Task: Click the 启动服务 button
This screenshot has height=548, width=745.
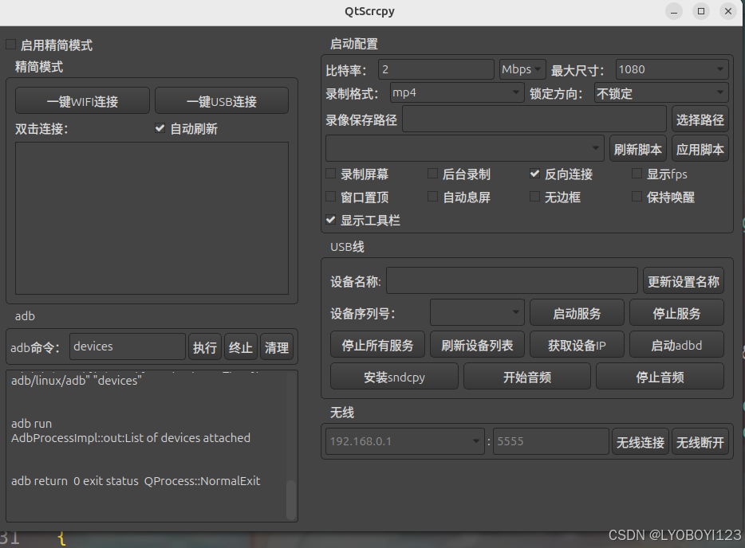Action: (x=577, y=313)
